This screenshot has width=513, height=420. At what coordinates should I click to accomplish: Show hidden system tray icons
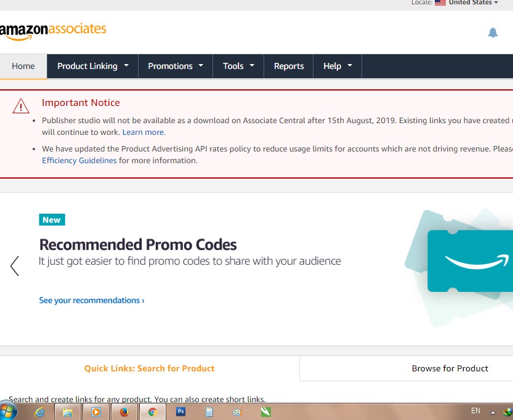(493, 412)
